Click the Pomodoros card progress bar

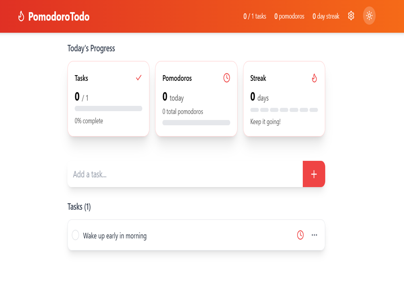point(196,123)
